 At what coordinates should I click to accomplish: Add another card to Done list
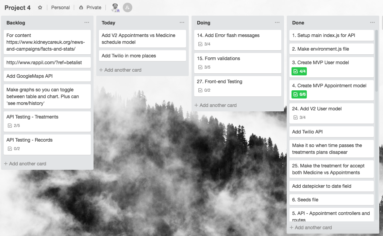pos(311,228)
